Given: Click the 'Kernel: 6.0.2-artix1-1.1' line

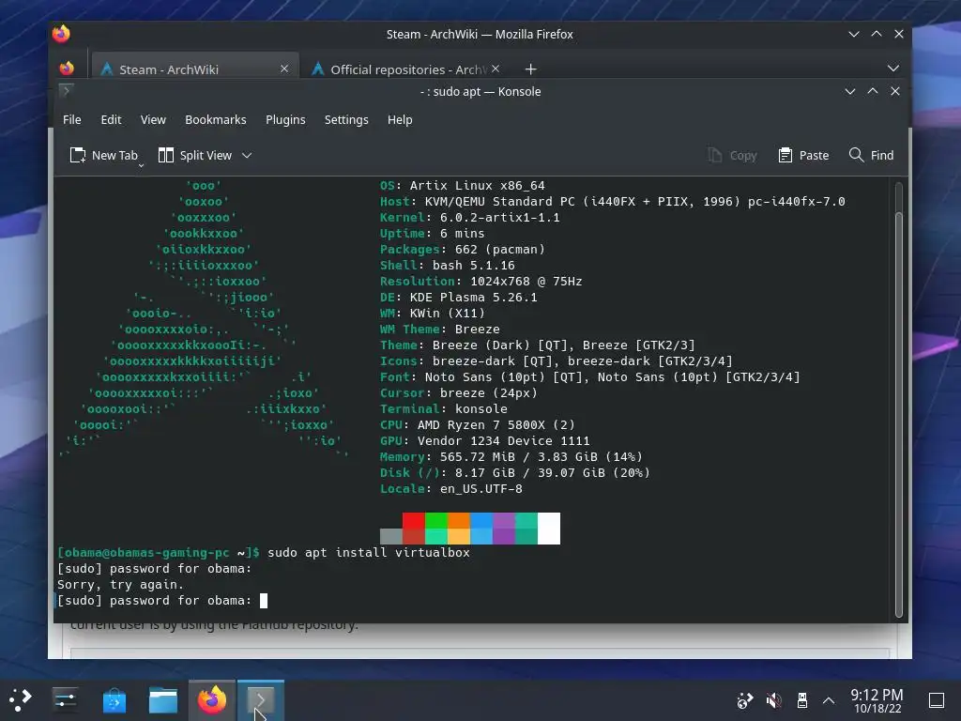Looking at the screenshot, I should pyautogui.click(x=469, y=218).
